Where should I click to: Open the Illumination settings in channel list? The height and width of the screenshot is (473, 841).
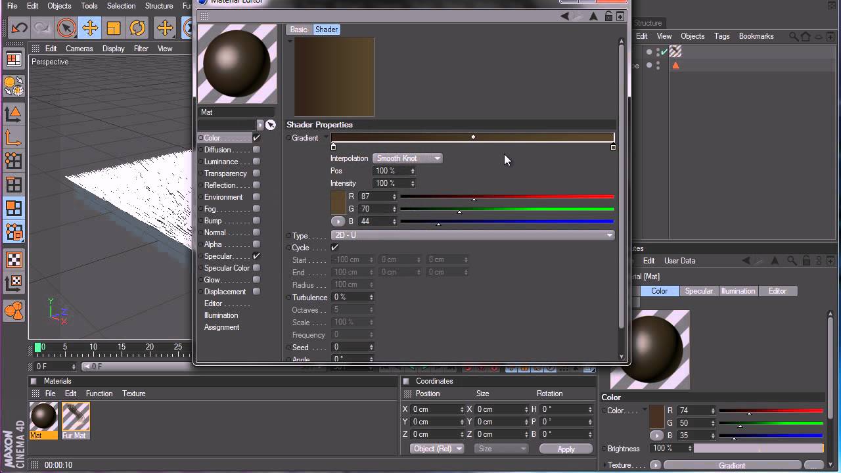click(221, 315)
